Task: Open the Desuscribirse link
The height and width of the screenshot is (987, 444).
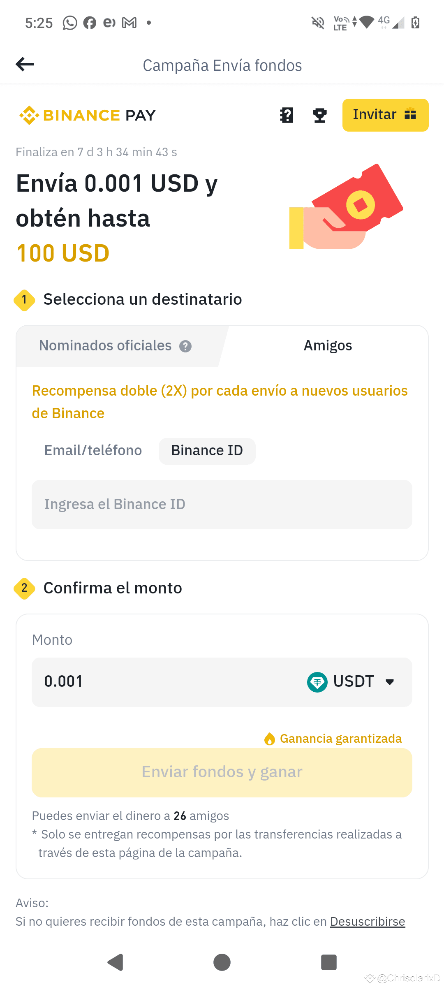Action: pyautogui.click(x=368, y=922)
